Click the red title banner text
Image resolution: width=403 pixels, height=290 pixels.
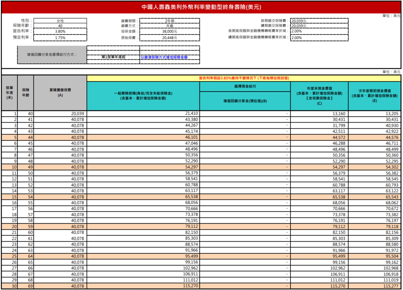click(x=201, y=7)
